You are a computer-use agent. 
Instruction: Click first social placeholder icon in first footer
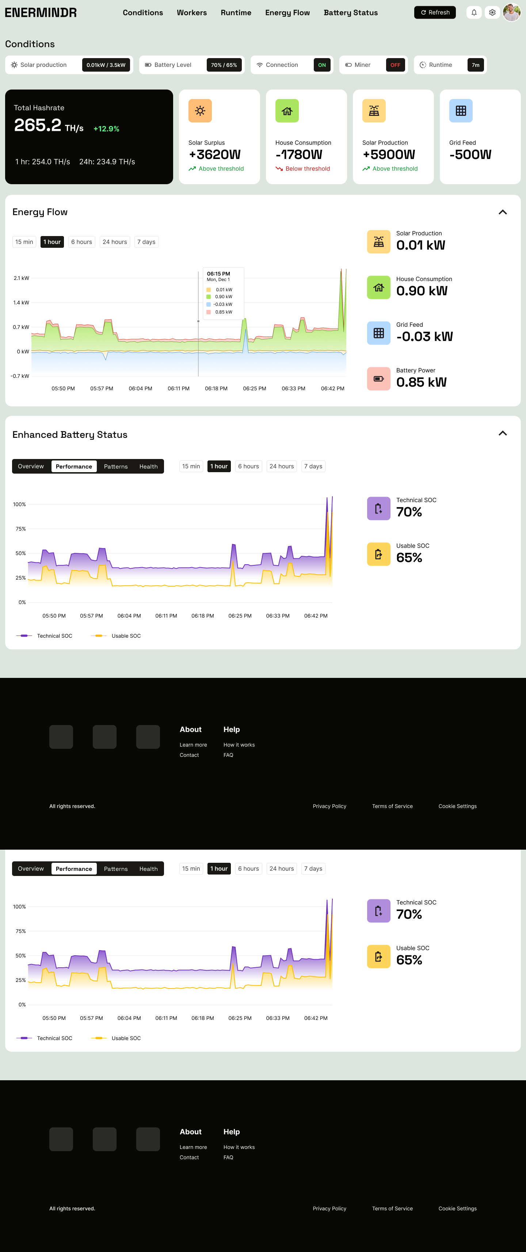(61, 737)
